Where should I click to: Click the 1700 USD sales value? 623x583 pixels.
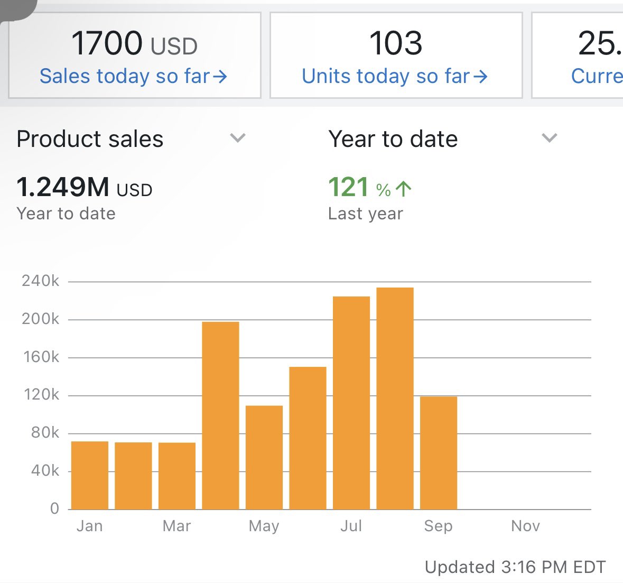[134, 43]
